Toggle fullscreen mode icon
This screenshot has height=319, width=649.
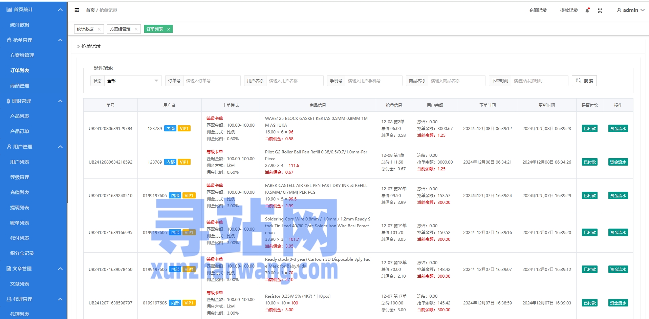(x=600, y=10)
